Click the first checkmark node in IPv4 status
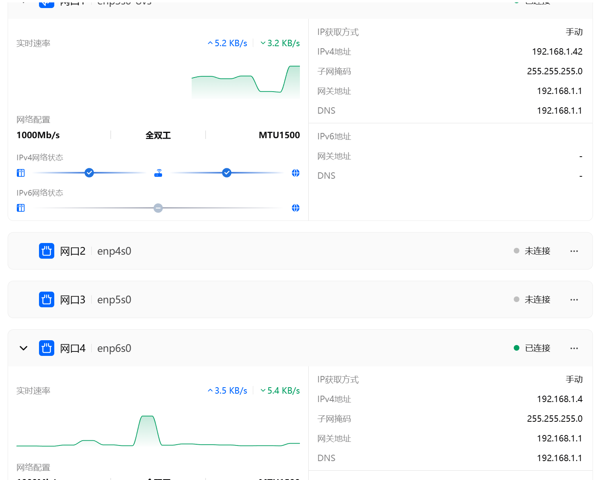The image size is (603, 480). pyautogui.click(x=89, y=173)
